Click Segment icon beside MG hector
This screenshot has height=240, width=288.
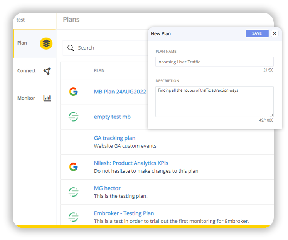(73, 192)
